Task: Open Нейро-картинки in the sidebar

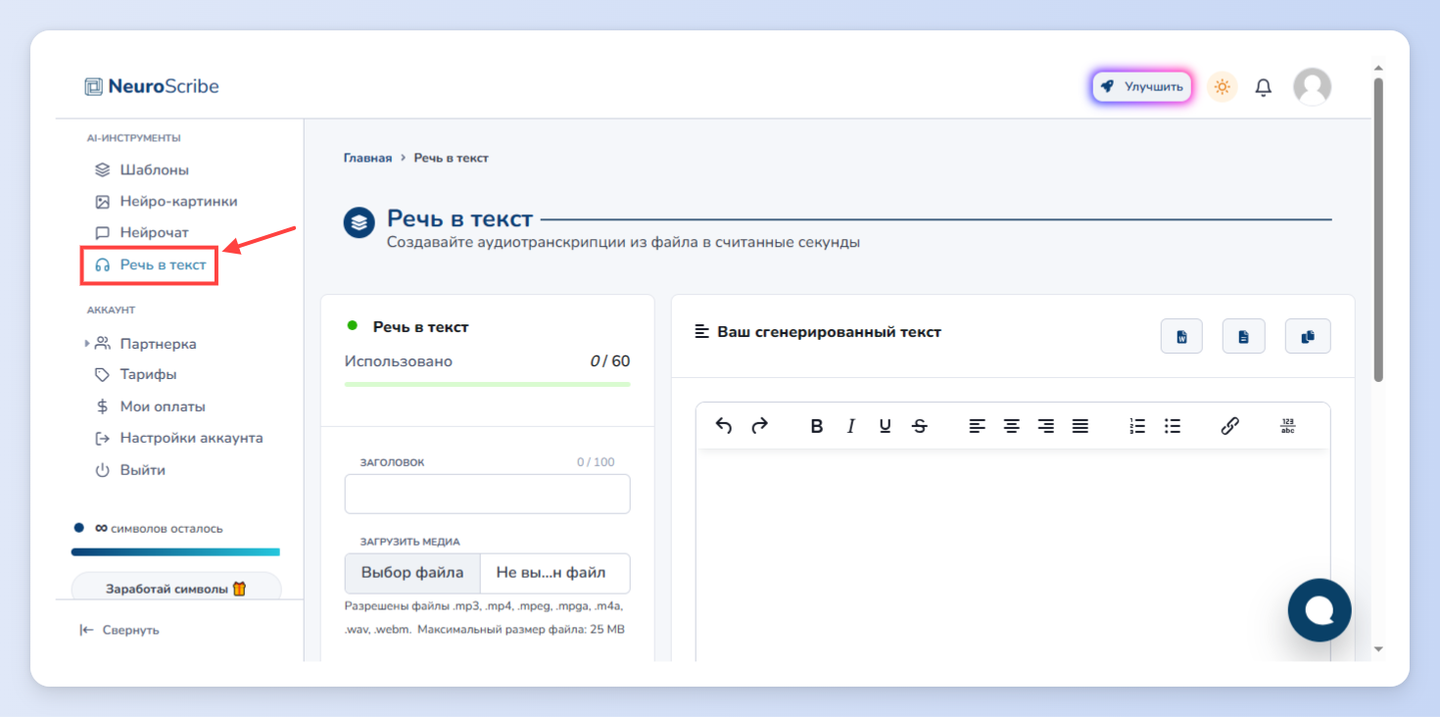Action: [166, 201]
